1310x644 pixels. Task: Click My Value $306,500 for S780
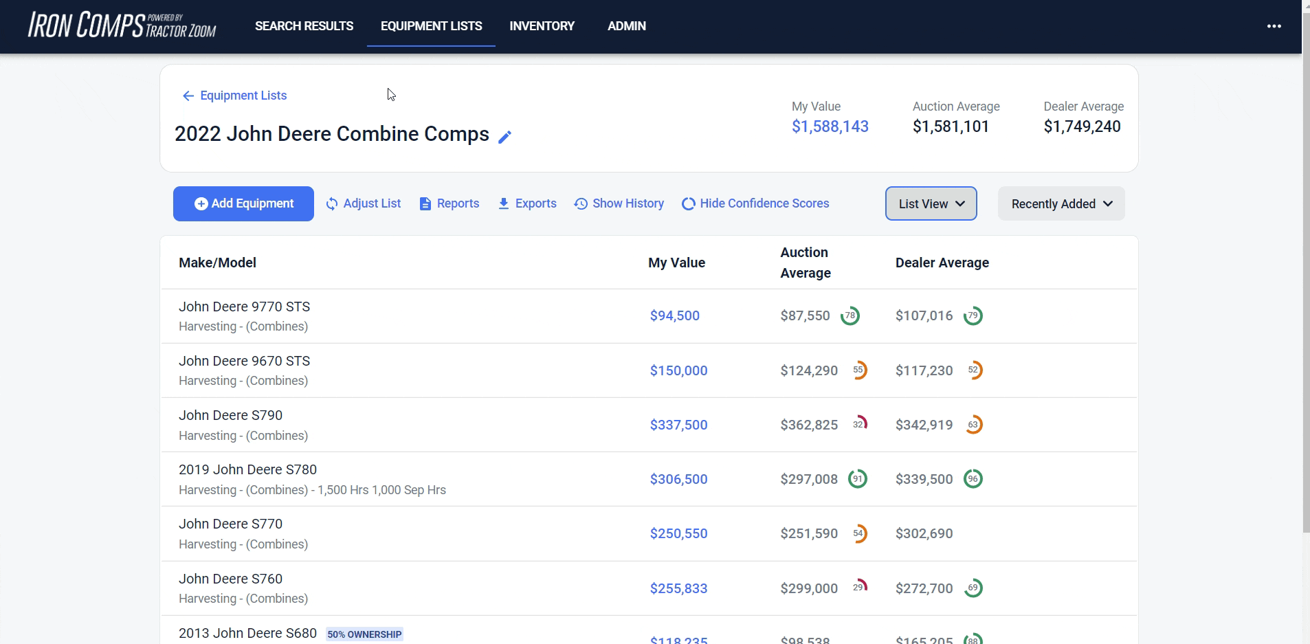click(x=679, y=478)
